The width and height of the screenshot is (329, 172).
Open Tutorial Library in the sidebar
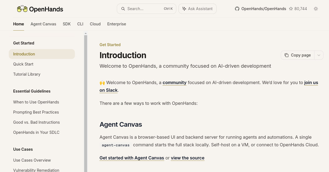pos(42,74)
